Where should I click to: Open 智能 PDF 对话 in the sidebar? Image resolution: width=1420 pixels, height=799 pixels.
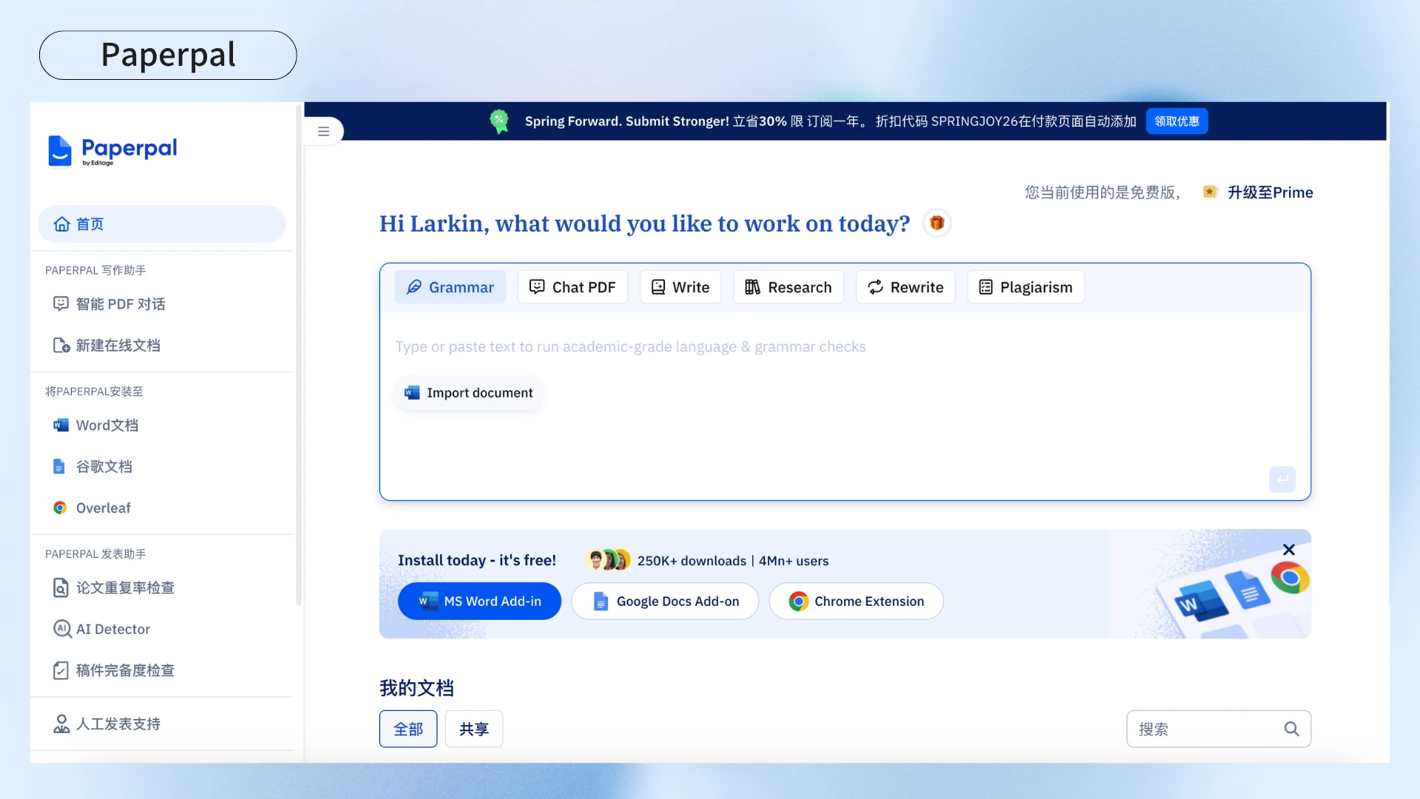(121, 304)
